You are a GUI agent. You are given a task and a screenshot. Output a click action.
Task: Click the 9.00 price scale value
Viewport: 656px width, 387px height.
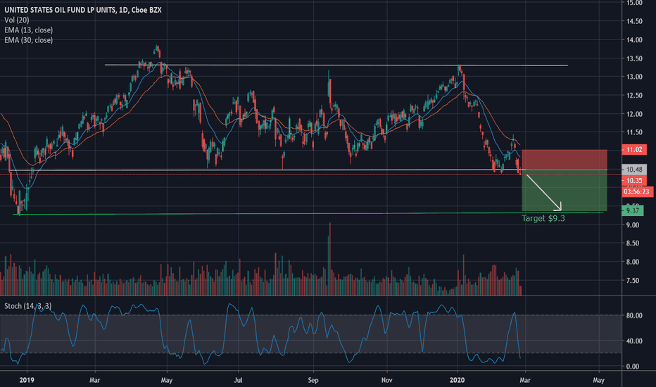click(633, 225)
